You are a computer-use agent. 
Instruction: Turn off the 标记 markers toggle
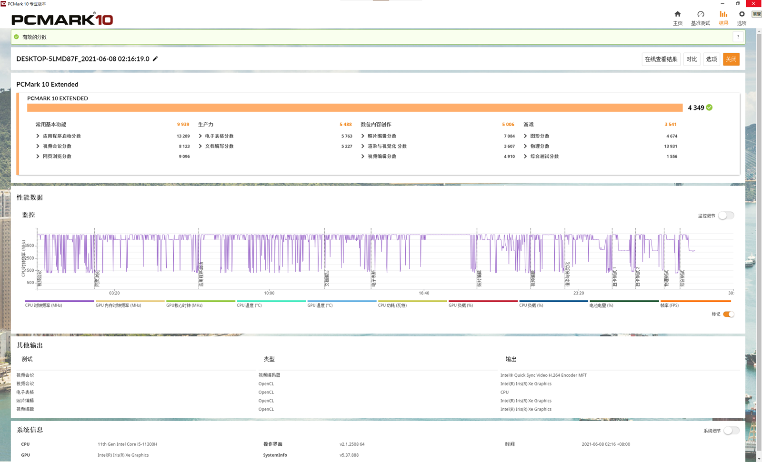(x=728, y=314)
